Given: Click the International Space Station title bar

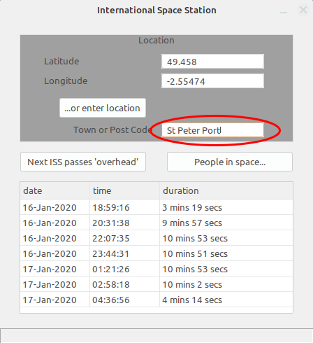Looking at the screenshot, I should (156, 10).
